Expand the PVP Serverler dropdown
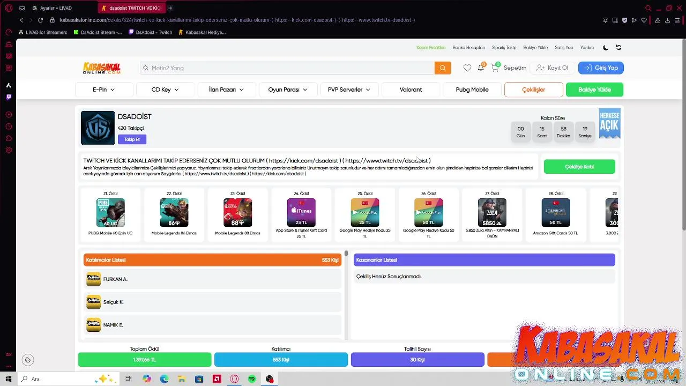This screenshot has width=686, height=386. (349, 90)
